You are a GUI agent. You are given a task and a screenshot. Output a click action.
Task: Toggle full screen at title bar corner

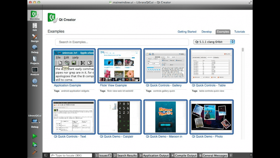pyautogui.click(x=250, y=2)
